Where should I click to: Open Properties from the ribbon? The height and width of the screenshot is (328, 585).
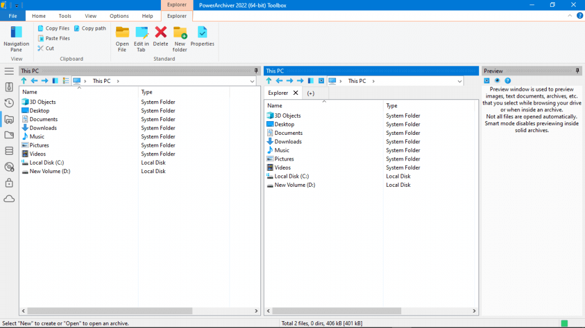click(x=202, y=36)
